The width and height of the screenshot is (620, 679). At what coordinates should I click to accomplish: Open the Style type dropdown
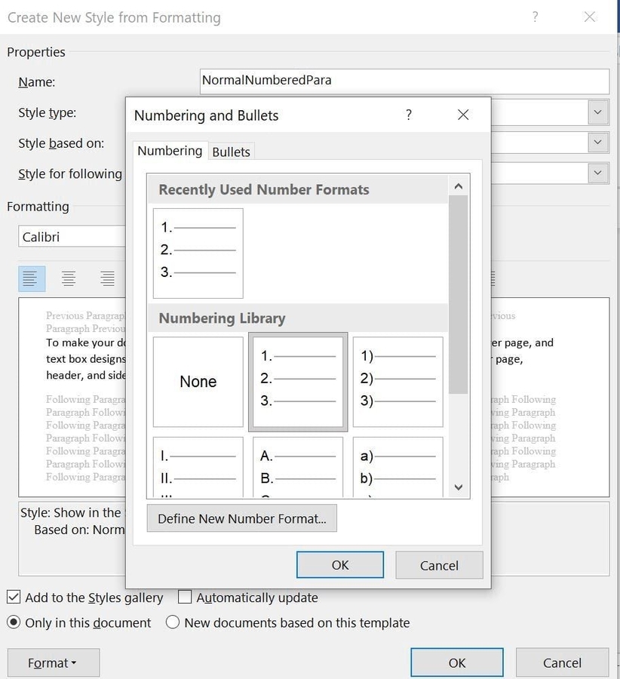point(597,112)
